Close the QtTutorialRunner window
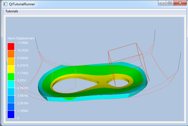 point(180,3)
